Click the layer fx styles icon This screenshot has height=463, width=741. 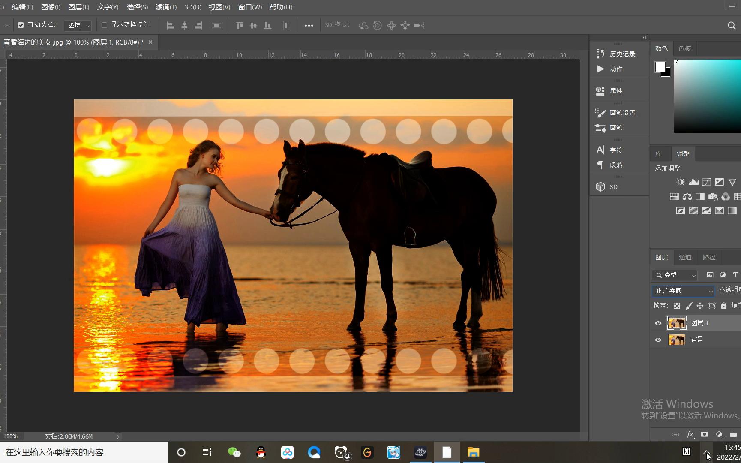tap(690, 434)
